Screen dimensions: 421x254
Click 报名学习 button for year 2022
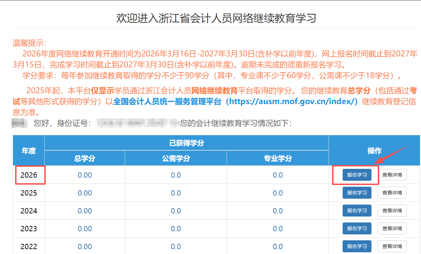[357, 246]
